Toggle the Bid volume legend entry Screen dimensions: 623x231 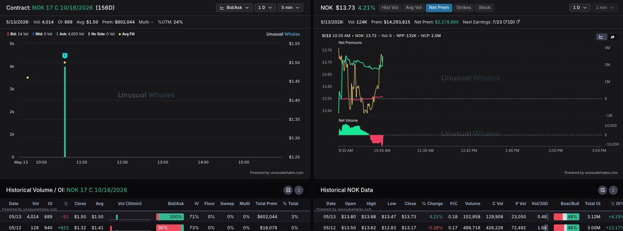(19, 35)
